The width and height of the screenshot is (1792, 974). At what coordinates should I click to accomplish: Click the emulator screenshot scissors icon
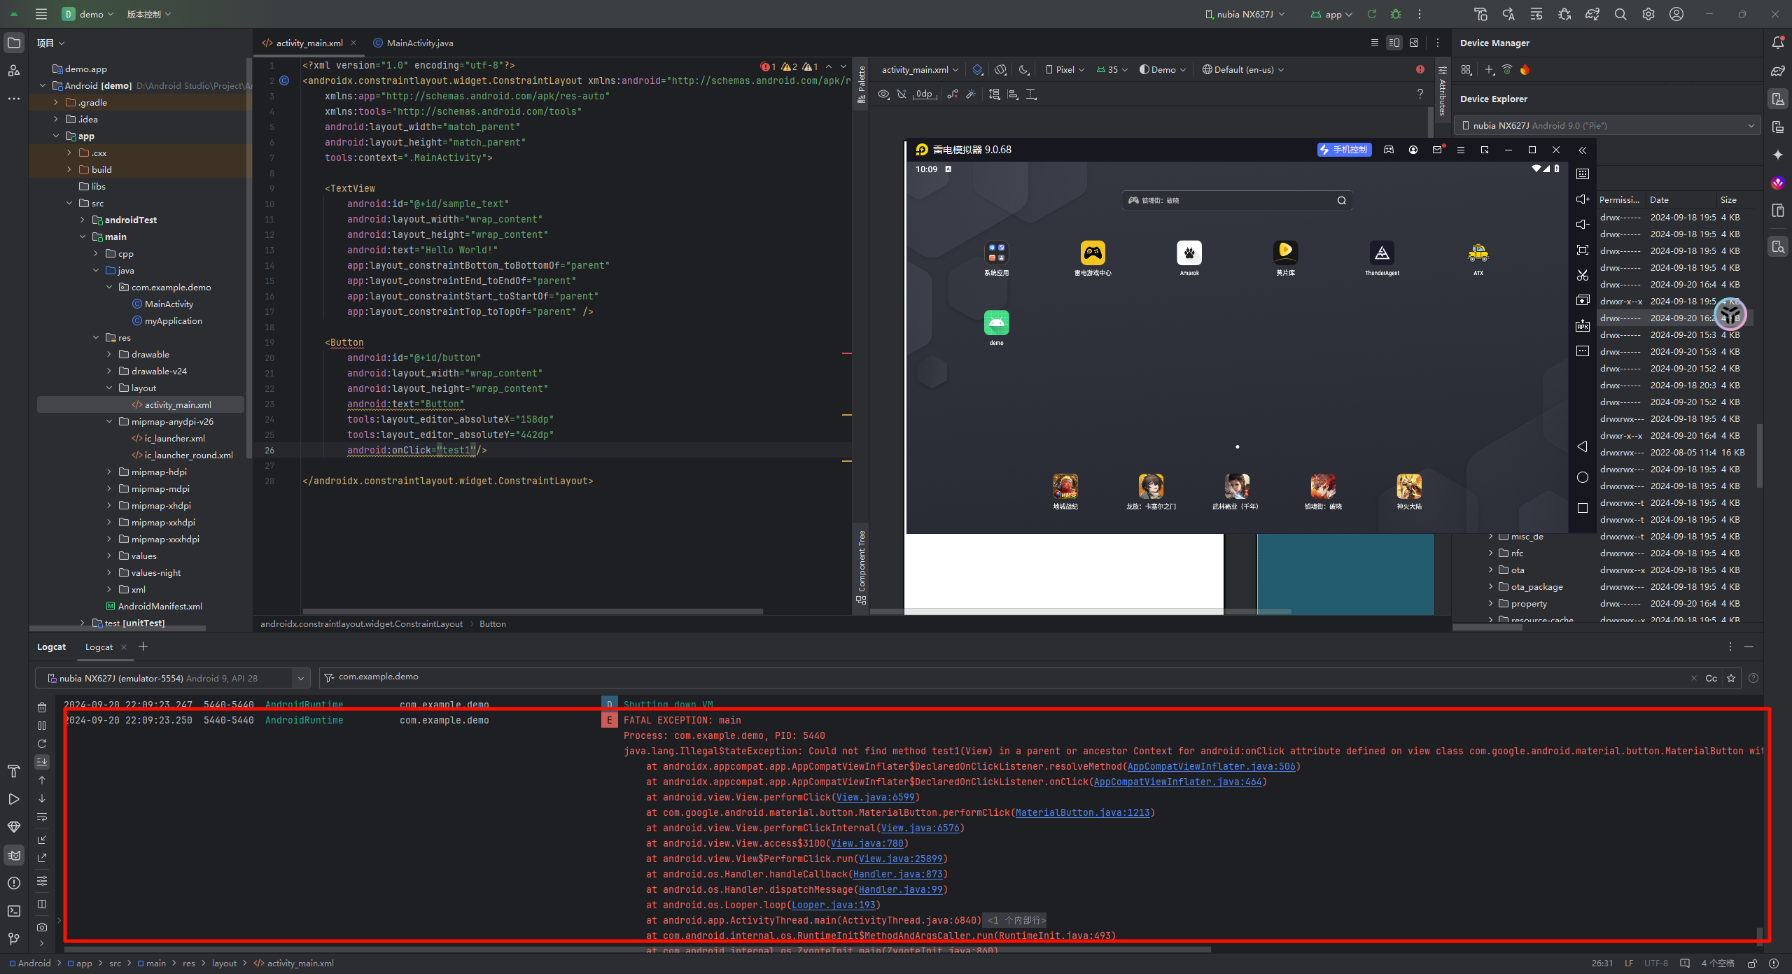tap(1583, 275)
